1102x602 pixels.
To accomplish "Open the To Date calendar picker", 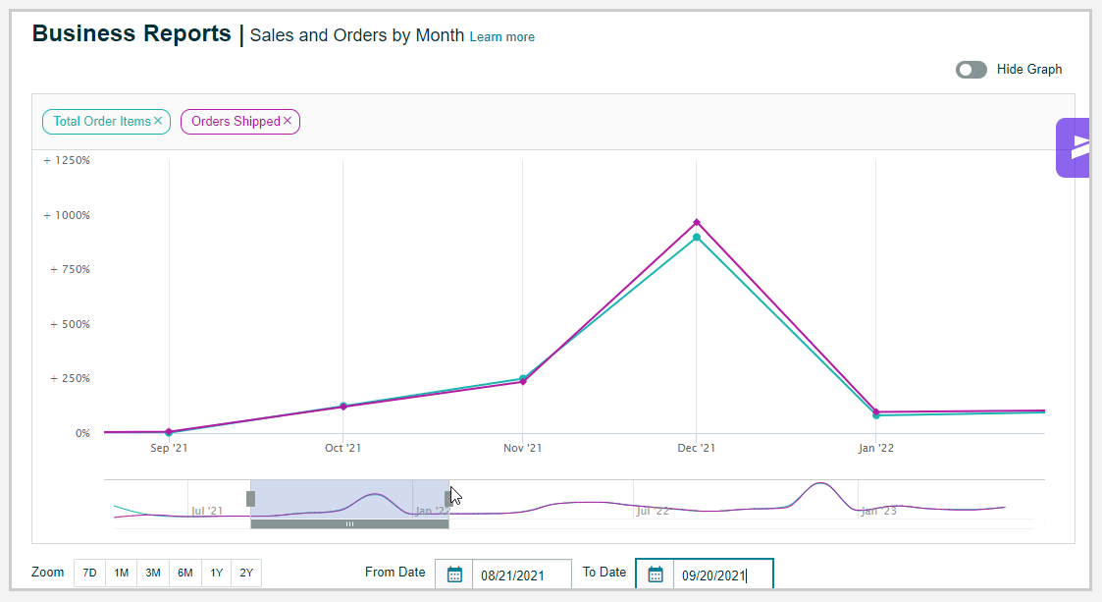I will (x=656, y=575).
